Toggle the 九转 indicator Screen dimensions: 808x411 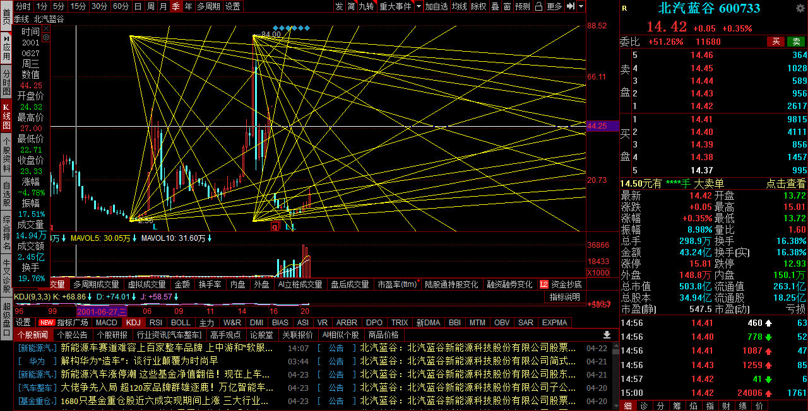[366, 6]
